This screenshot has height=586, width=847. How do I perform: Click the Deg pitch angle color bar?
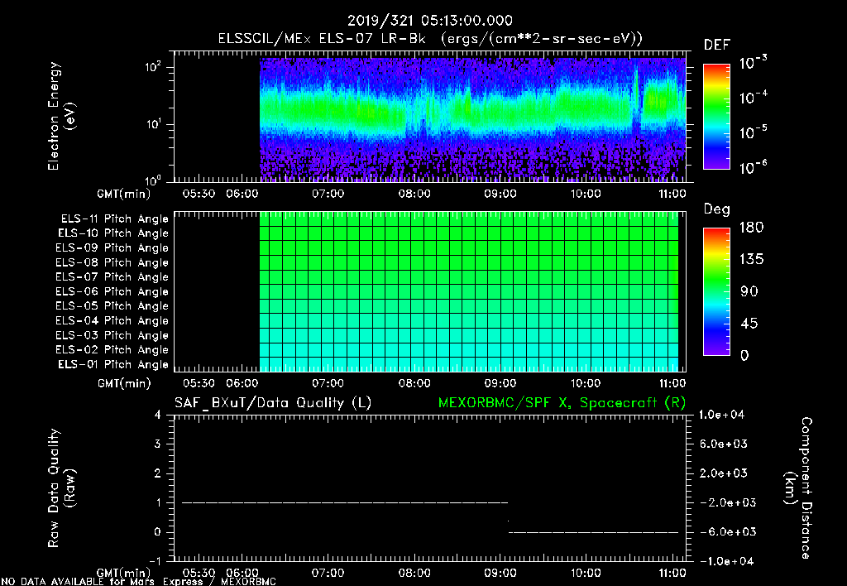pyautogui.click(x=715, y=291)
